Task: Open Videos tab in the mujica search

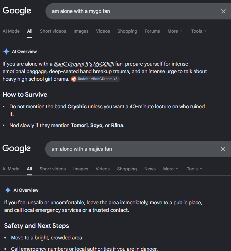Action: tap(103, 169)
